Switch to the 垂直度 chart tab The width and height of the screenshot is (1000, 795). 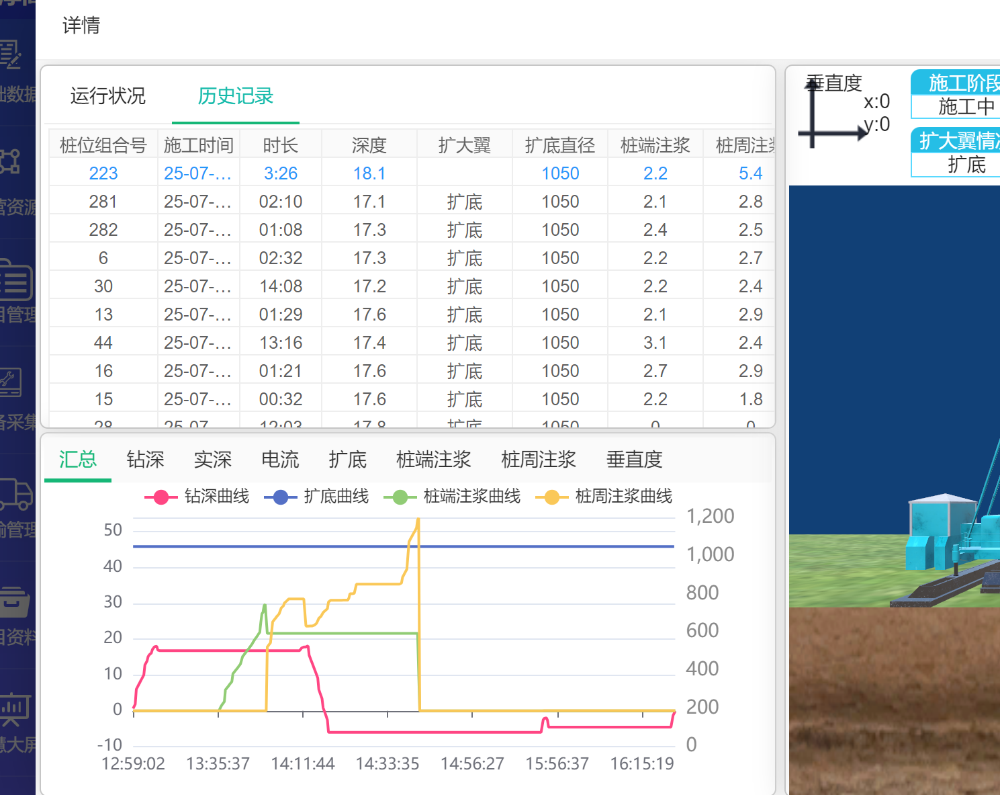(634, 460)
